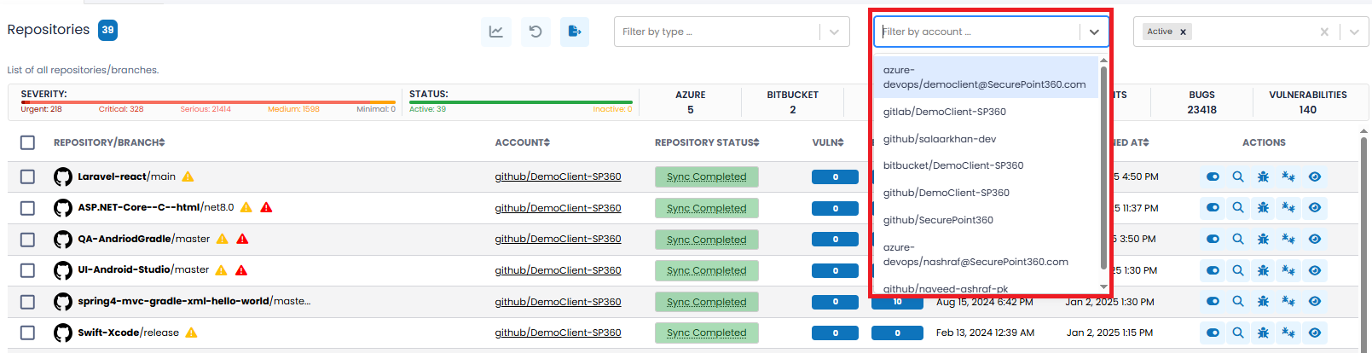The height and width of the screenshot is (353, 1372).
Task: Click the gears icon in ASP.NET-Core--C--html row
Action: pos(1288,207)
